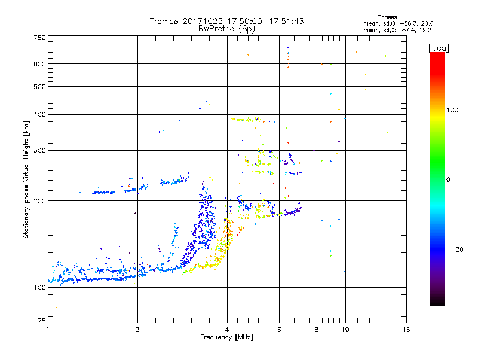The width and height of the screenshot is (478, 359).
Task: Click the x-axis tick label '4'
Action: [x=227, y=330]
